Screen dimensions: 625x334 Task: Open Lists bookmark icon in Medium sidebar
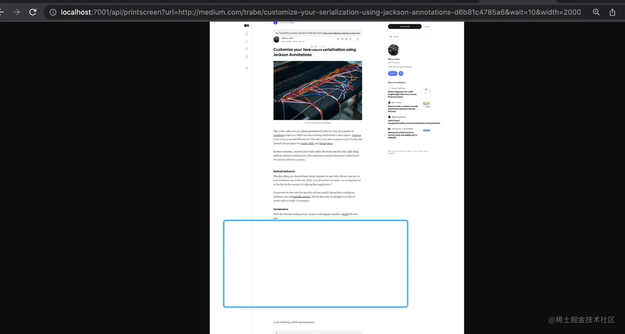pos(247,49)
